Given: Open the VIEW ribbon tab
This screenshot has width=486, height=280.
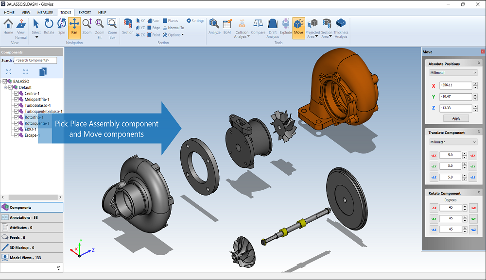Looking at the screenshot, I should (x=26, y=13).
